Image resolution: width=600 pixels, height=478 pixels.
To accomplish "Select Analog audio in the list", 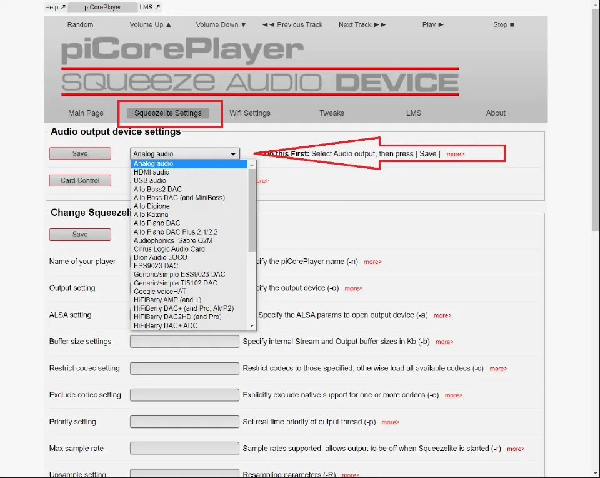I will (x=189, y=163).
